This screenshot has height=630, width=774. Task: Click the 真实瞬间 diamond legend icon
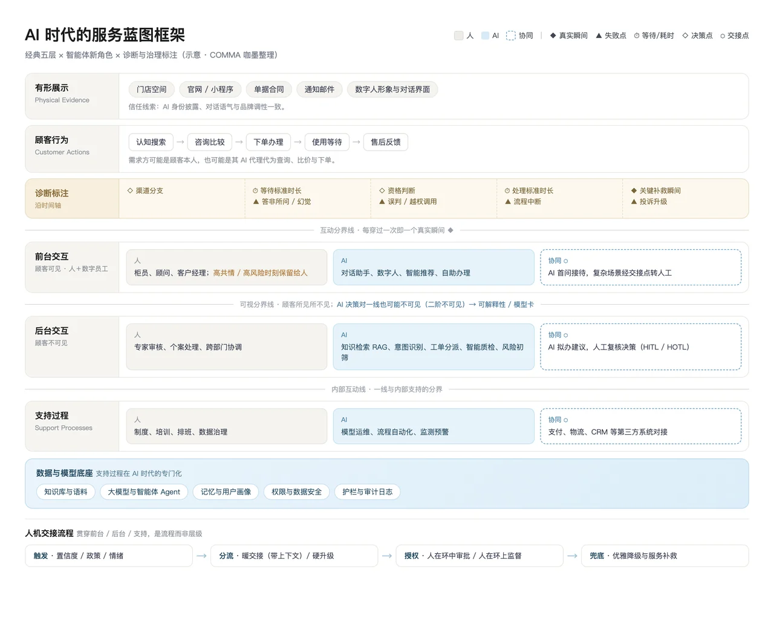point(553,36)
